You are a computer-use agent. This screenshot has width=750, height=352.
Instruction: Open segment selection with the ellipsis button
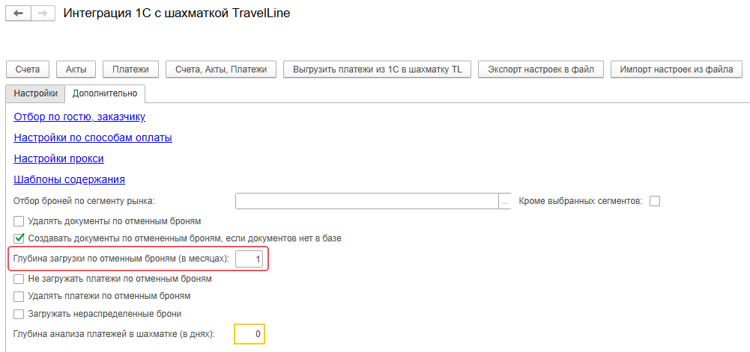coord(505,201)
